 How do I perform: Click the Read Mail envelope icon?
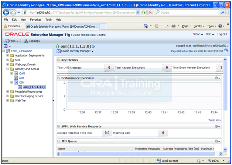167,26
